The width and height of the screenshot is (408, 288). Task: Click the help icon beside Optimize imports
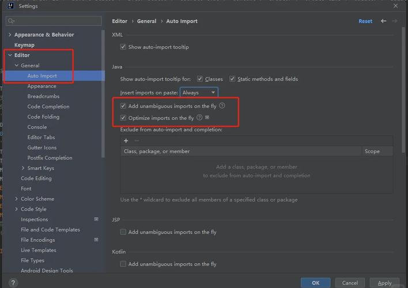click(199, 118)
